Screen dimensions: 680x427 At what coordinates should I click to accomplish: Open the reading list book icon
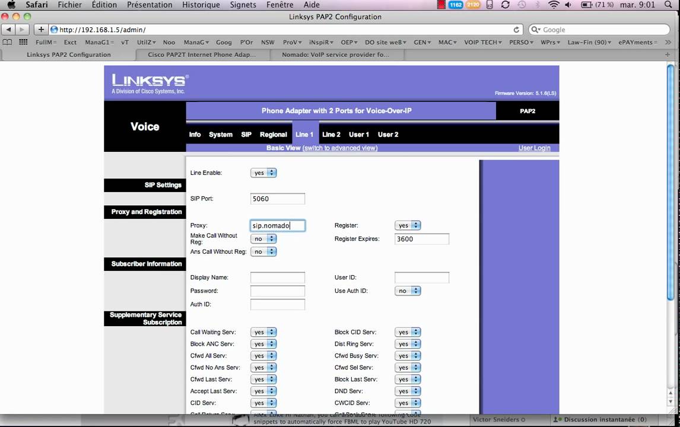pyautogui.click(x=7, y=42)
